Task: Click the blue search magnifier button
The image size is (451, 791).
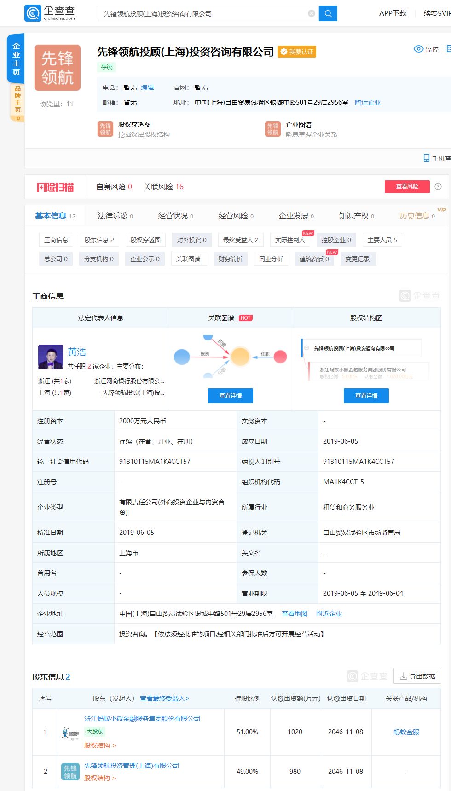Action: (328, 13)
